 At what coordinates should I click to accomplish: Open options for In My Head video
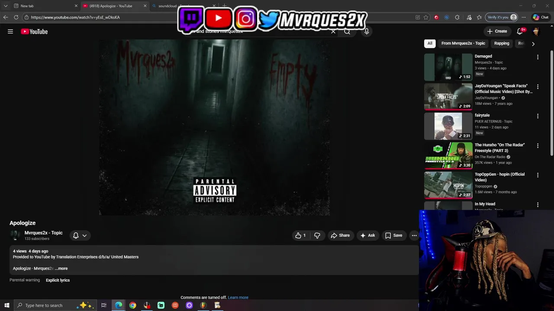538,205
